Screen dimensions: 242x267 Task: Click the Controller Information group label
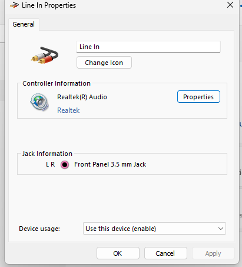[57, 83]
